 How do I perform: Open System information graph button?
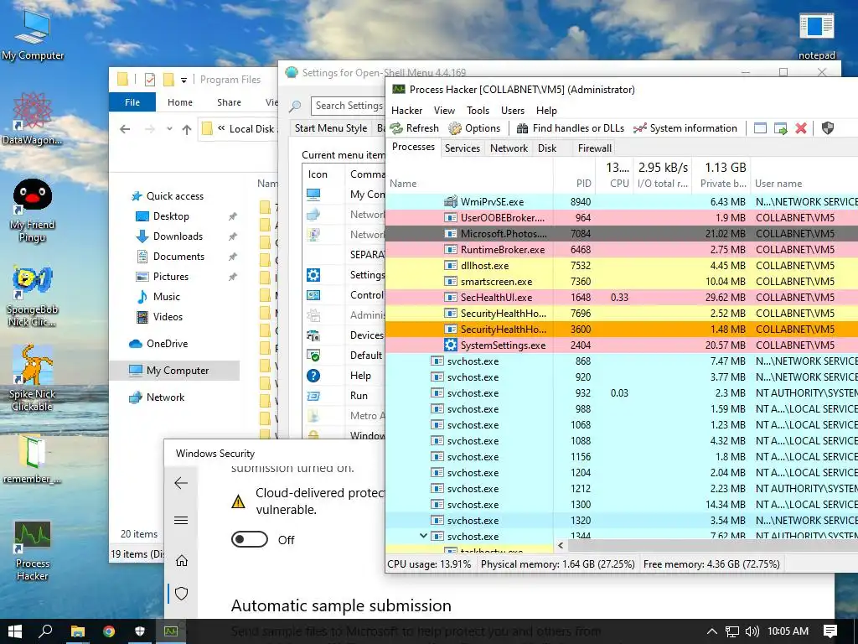[685, 128]
